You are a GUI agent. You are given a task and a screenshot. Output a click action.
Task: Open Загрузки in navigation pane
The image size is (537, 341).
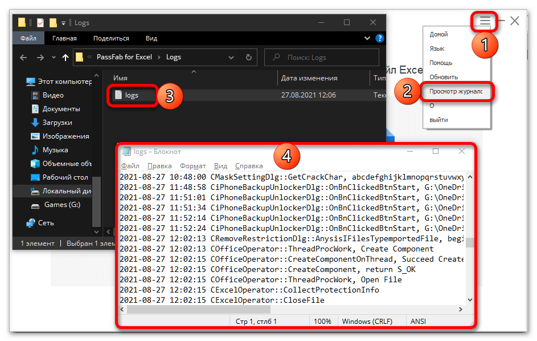pos(52,123)
